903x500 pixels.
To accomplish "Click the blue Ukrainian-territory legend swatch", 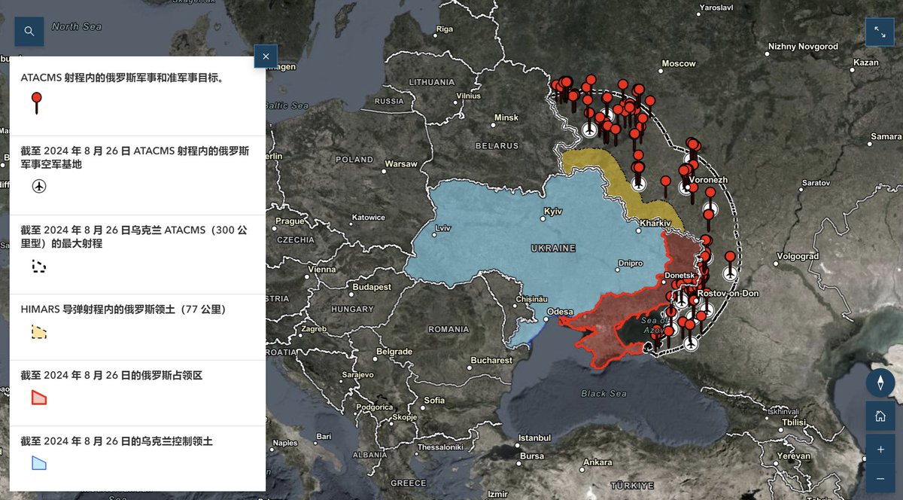I will pyautogui.click(x=39, y=463).
